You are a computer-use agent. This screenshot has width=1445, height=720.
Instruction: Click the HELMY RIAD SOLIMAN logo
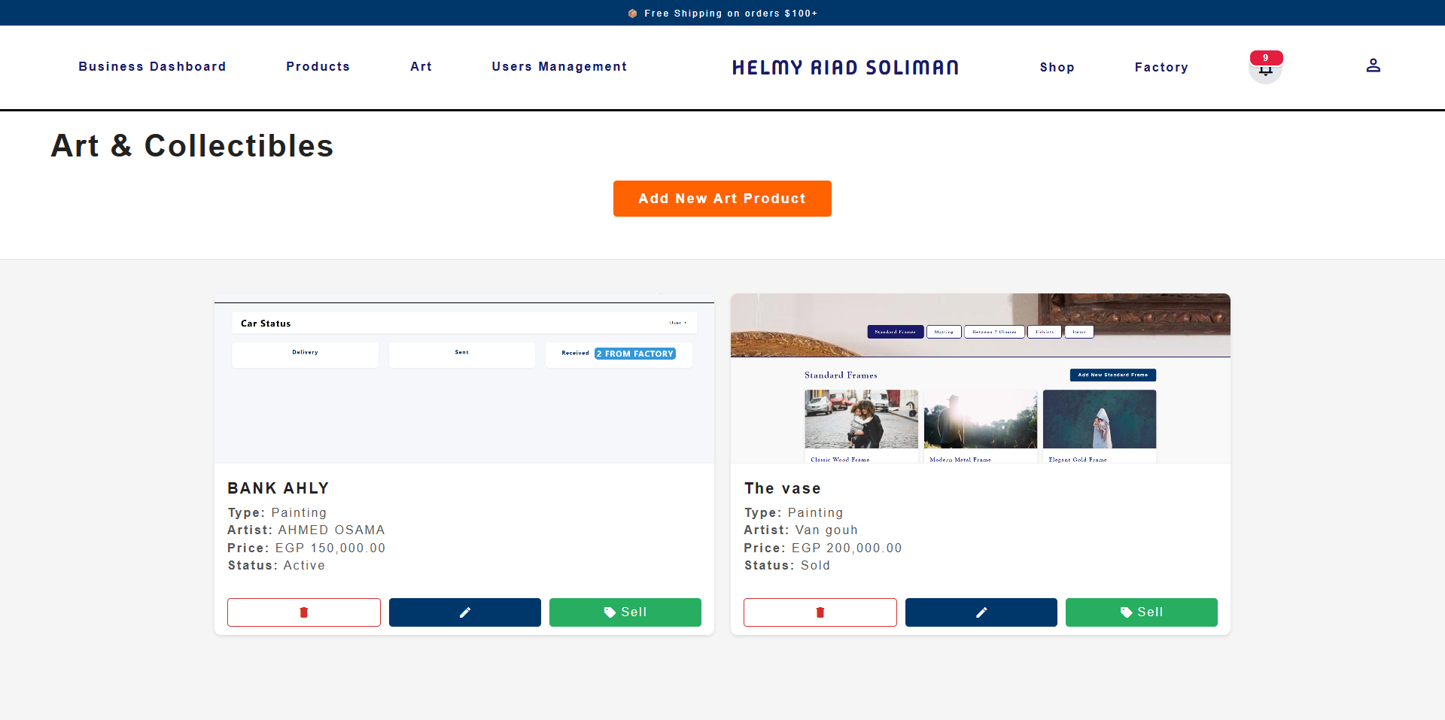pos(845,68)
